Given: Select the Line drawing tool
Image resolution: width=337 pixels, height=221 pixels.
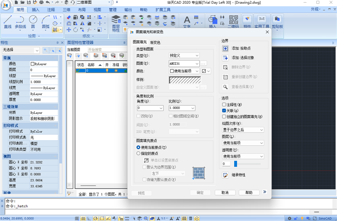Looking at the screenshot, I should point(8,21).
